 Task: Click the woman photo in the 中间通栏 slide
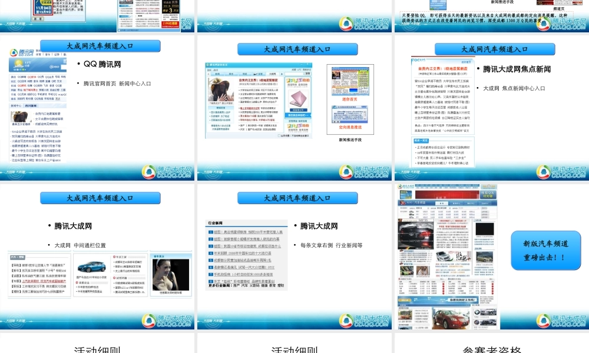tap(171, 275)
